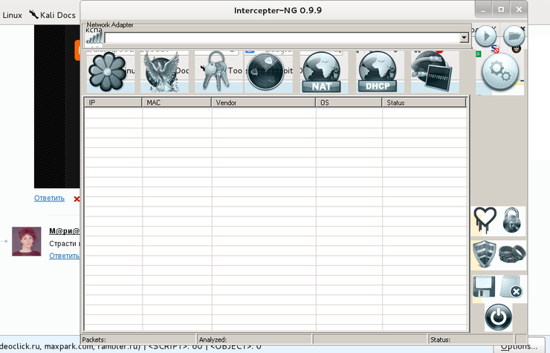The width and height of the screenshot is (550, 353).
Task: Click the chained rings icon
Action: tap(512, 254)
